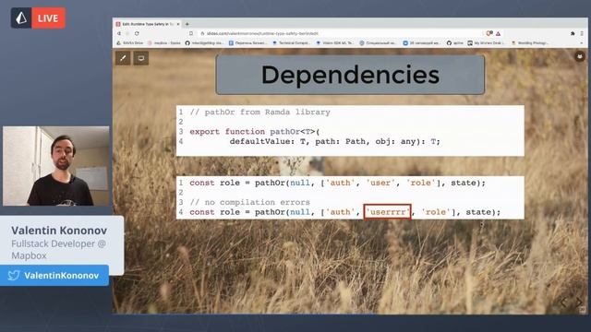Image resolution: width=591 pixels, height=332 pixels.
Task: Click the present slideshow monitor icon
Action: coord(141,58)
